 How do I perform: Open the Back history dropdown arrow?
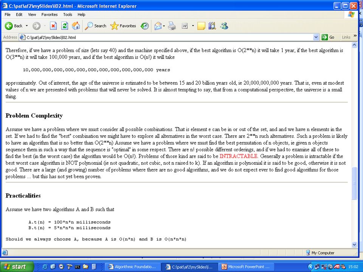point(26,26)
